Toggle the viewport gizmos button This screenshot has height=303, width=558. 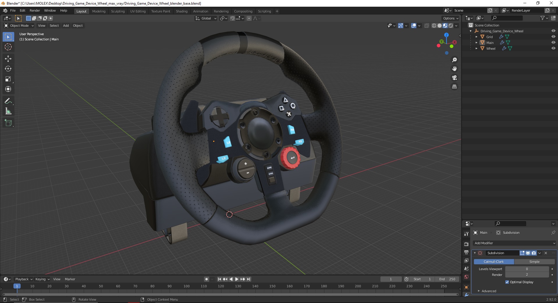coord(401,26)
